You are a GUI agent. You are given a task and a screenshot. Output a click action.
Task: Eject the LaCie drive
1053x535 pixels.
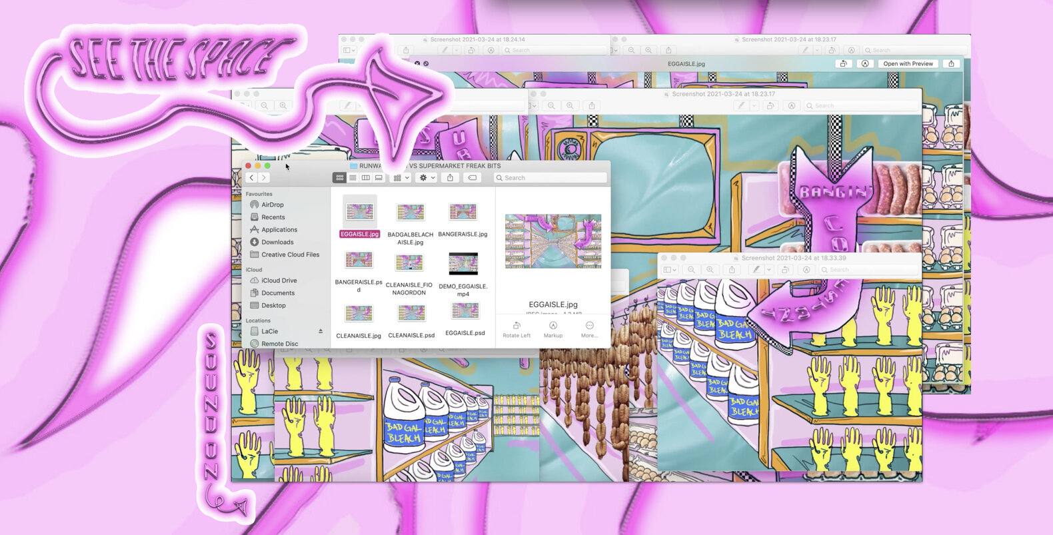pyautogui.click(x=321, y=331)
